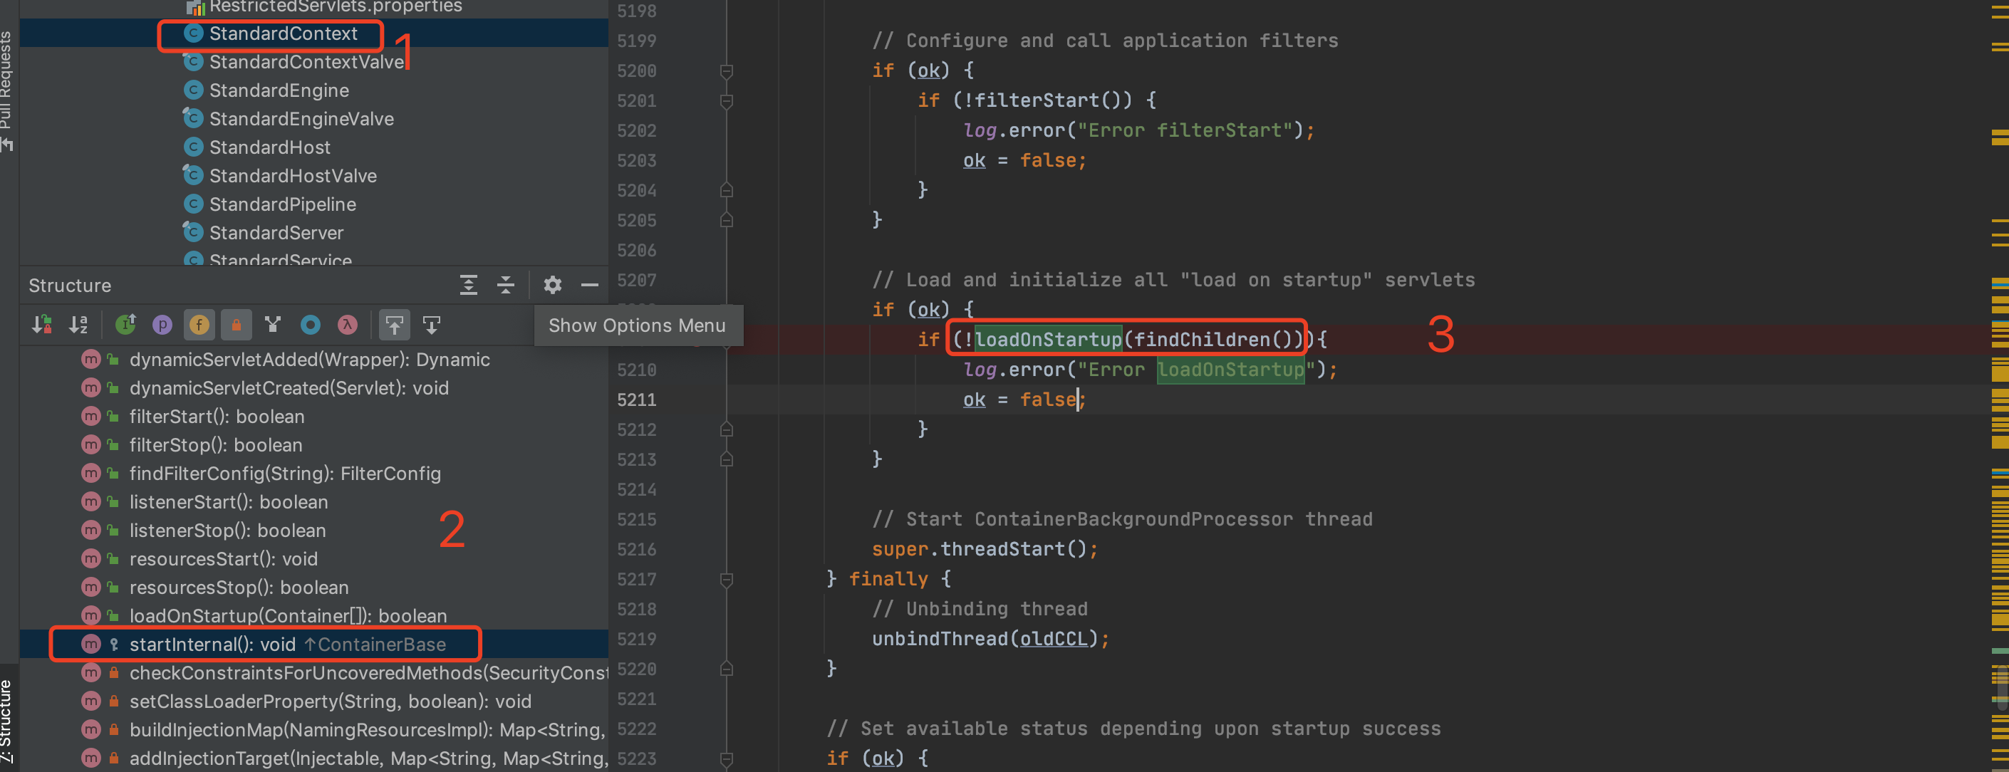Image resolution: width=2009 pixels, height=772 pixels.
Task: Click Autoscroll from Source arrow-down icon
Action: [431, 324]
